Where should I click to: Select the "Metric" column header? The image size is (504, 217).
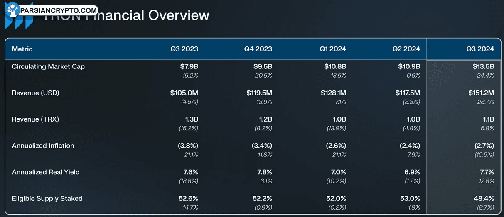(22, 49)
